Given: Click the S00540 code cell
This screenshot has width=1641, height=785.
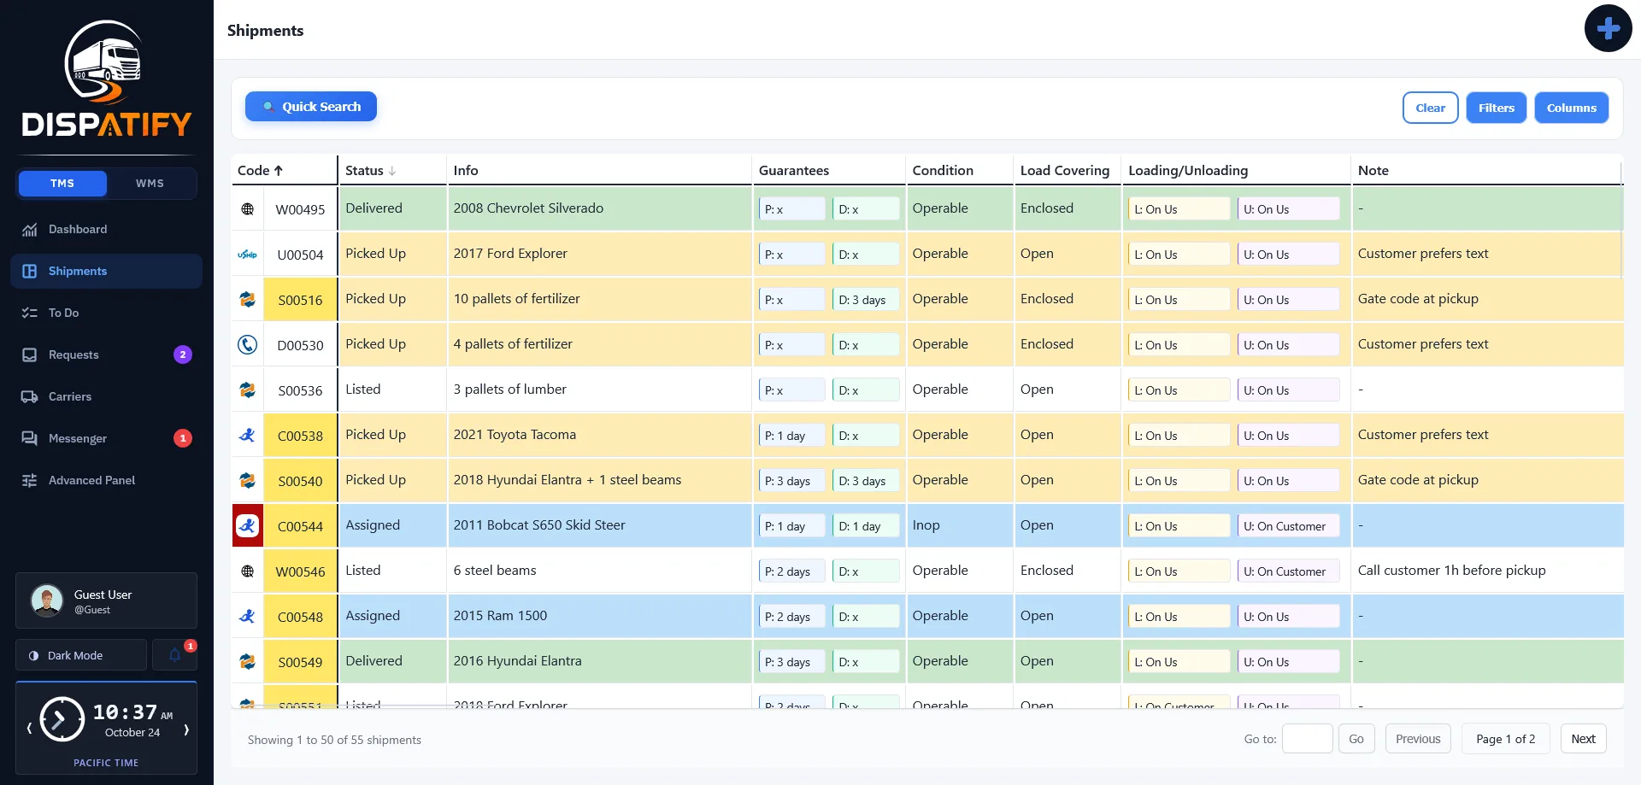Looking at the screenshot, I should click(x=300, y=481).
